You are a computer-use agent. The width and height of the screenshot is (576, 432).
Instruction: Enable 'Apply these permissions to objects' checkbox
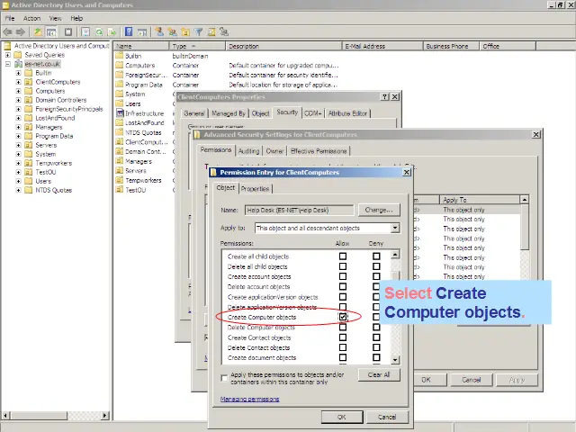[225, 377]
